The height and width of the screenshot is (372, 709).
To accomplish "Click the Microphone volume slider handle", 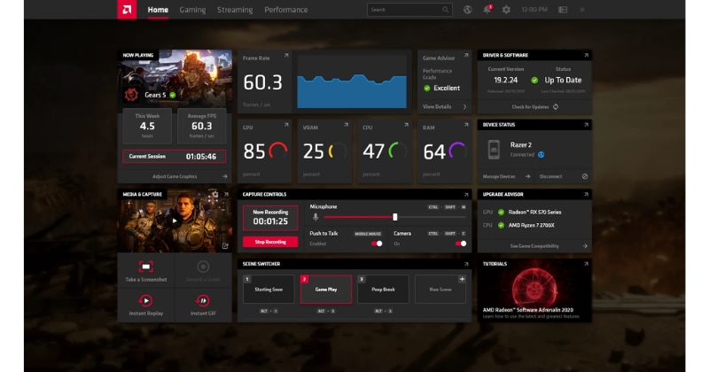I will (394, 217).
